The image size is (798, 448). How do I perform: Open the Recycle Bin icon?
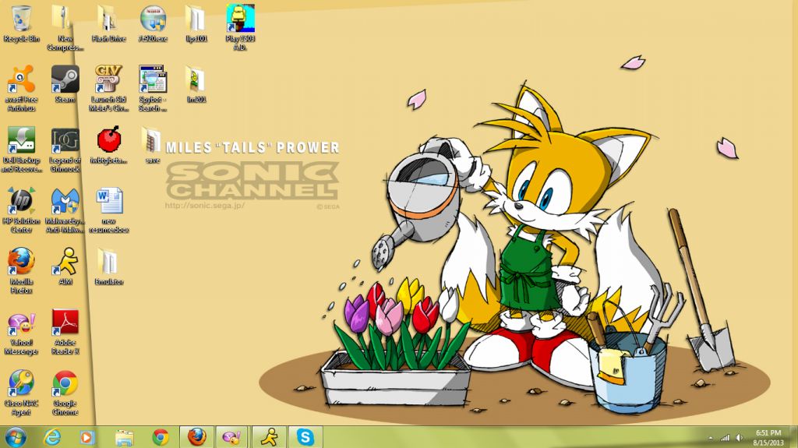coord(21,24)
